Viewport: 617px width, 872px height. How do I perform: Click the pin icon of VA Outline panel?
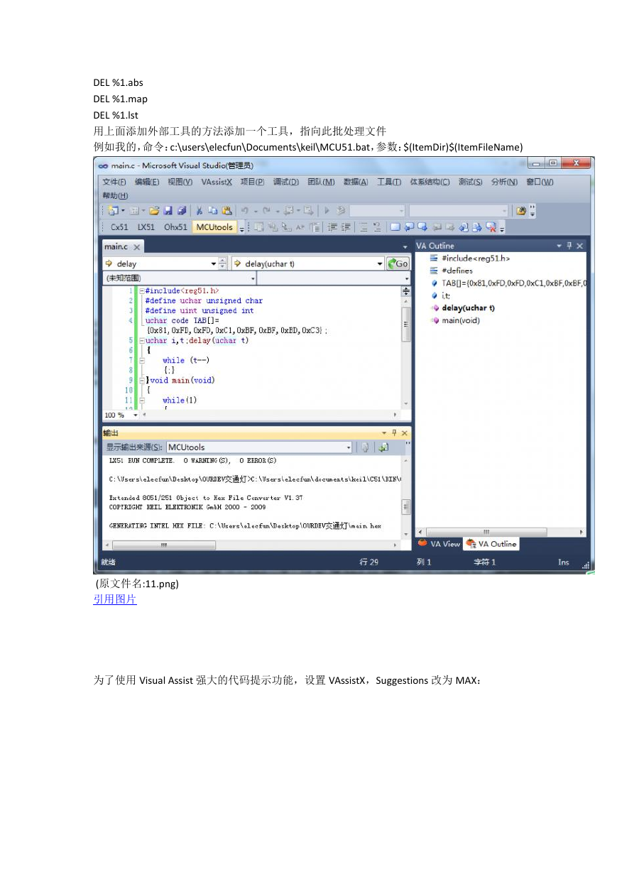[569, 246]
